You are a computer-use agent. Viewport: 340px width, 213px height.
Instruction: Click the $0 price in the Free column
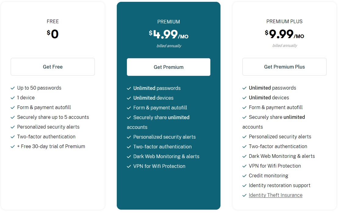(52, 34)
